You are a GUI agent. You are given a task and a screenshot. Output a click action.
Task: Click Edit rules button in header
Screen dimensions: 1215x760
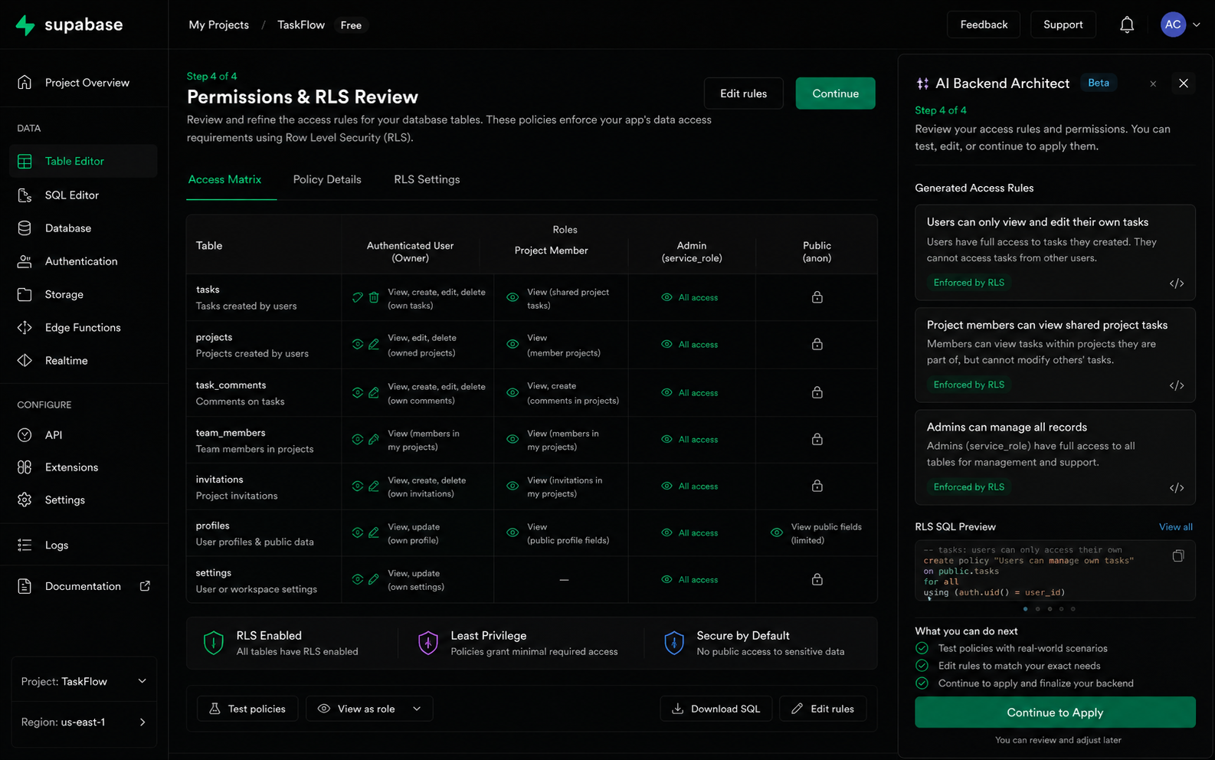(x=743, y=93)
